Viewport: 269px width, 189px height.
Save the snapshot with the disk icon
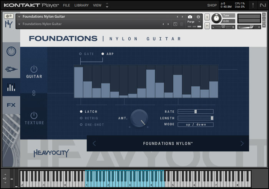(x=175, y=24)
